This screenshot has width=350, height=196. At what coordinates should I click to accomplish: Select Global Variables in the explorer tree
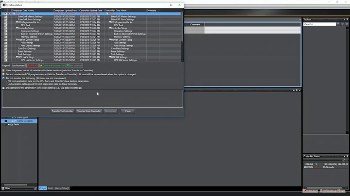pos(25,121)
